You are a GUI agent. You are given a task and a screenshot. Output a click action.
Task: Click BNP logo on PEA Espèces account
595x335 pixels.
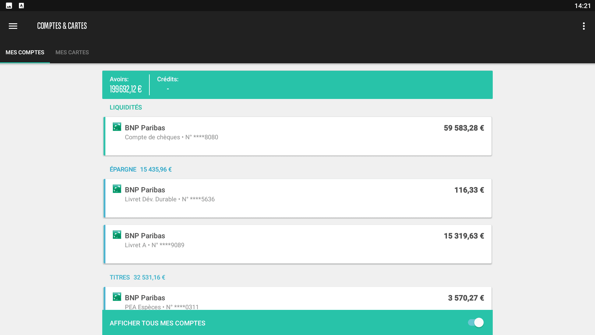[x=117, y=297]
